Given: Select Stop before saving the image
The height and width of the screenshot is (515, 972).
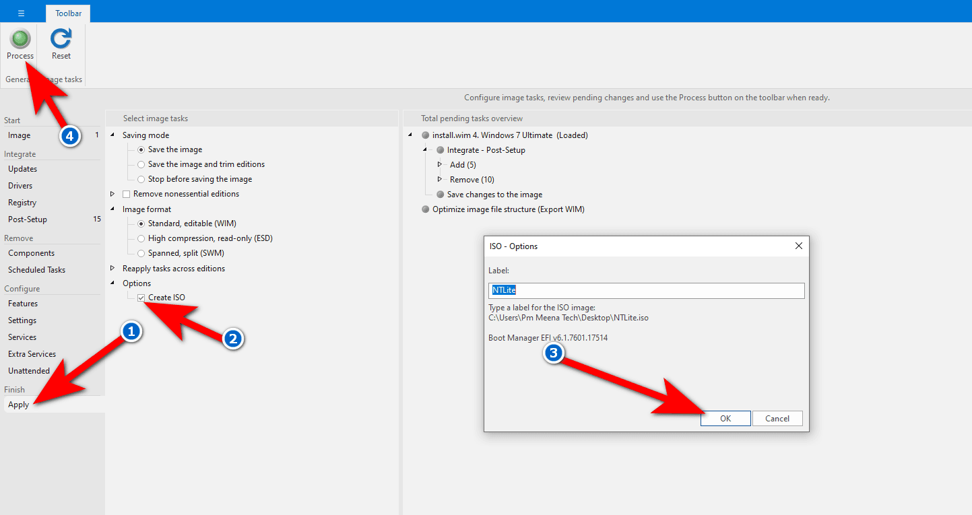Looking at the screenshot, I should 141,179.
